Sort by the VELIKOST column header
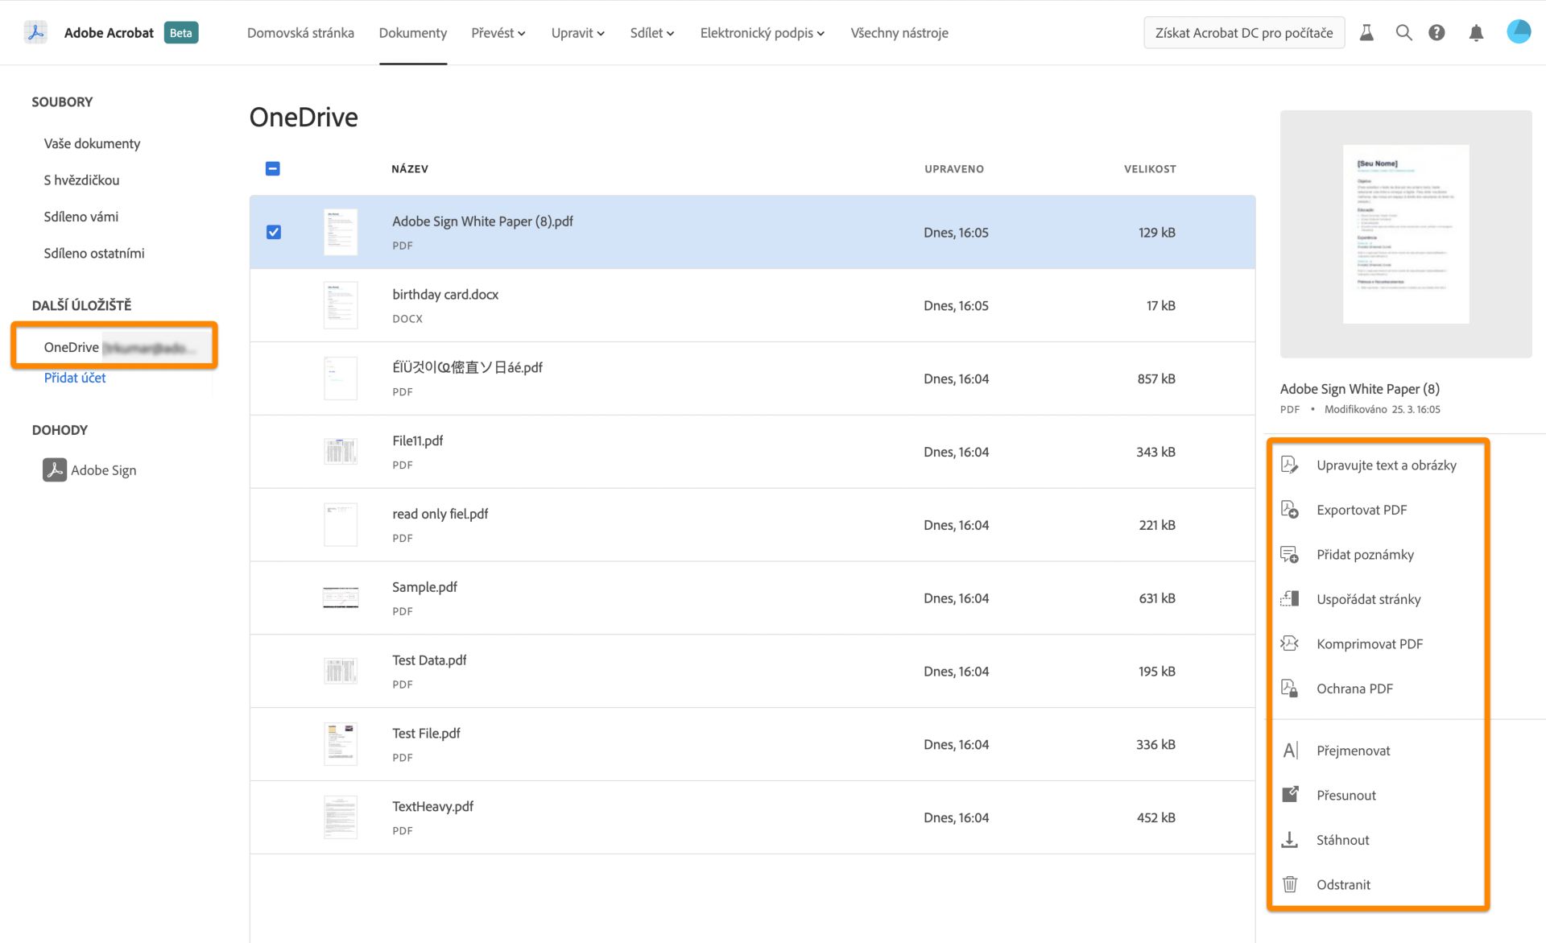Image resolution: width=1546 pixels, height=943 pixels. [1150, 169]
